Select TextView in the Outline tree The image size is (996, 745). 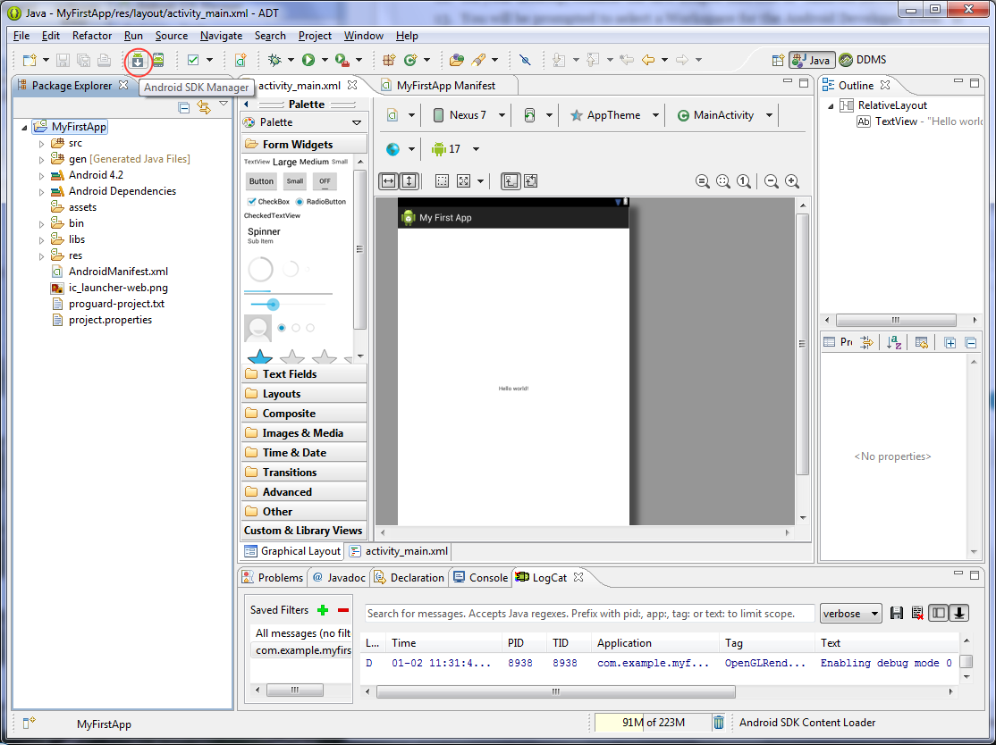(918, 121)
